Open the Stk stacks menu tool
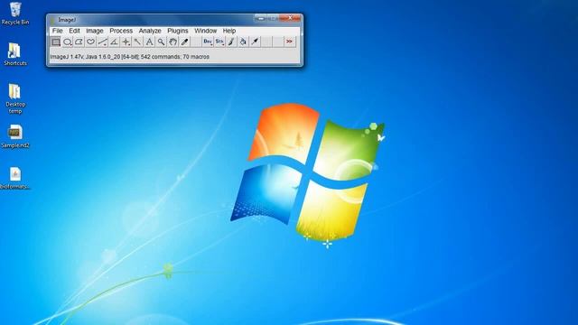Viewport: 578px width, 325px height. (x=219, y=42)
